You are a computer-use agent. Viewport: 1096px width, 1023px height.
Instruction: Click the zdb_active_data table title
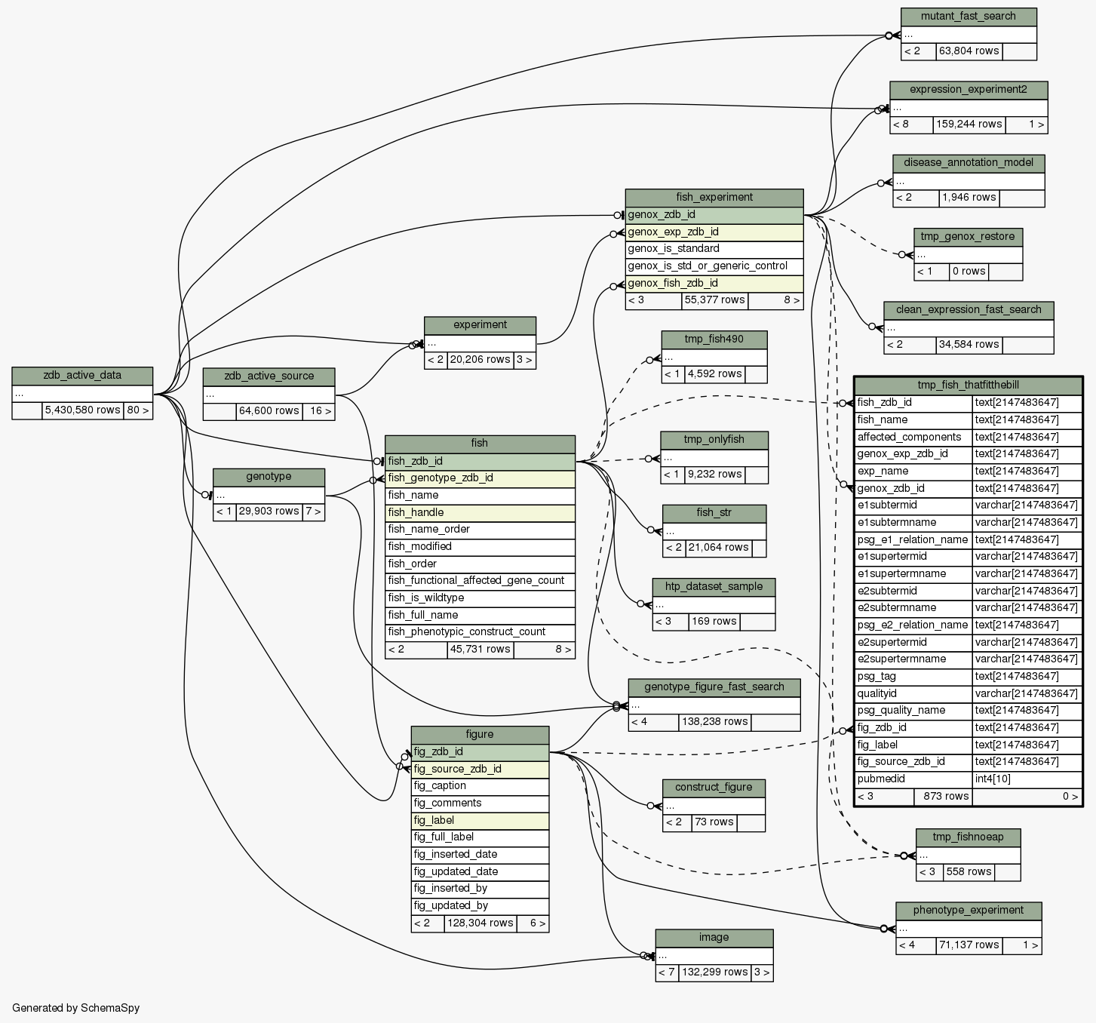point(82,376)
